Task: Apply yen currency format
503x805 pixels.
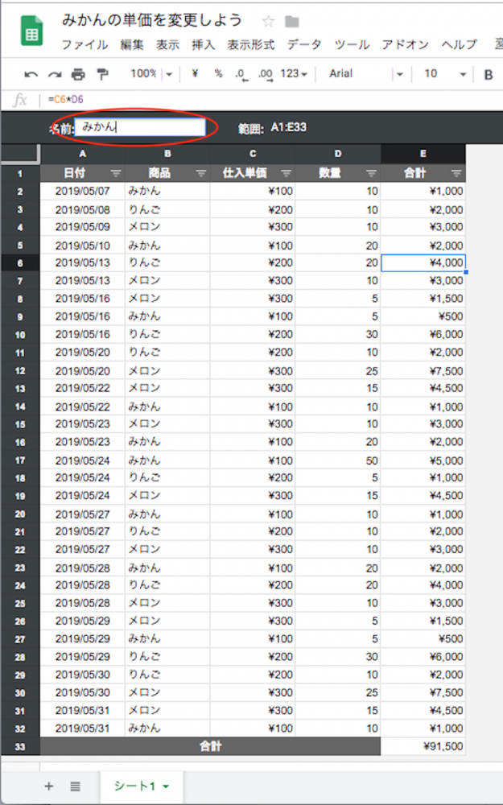Action: coord(196,74)
